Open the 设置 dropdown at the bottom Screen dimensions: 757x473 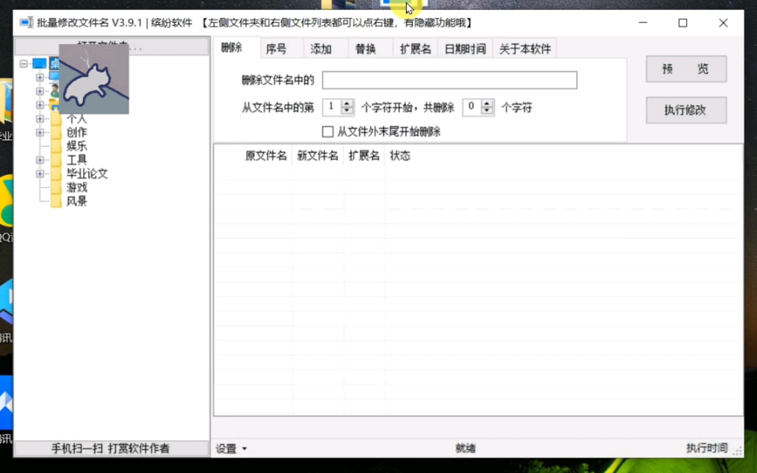coord(231,448)
